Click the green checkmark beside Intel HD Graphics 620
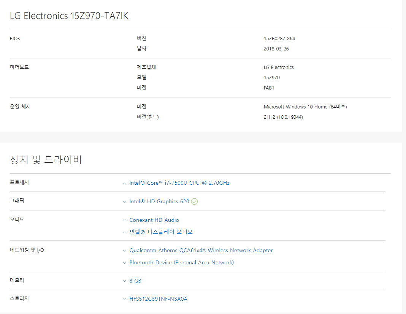 194,201
